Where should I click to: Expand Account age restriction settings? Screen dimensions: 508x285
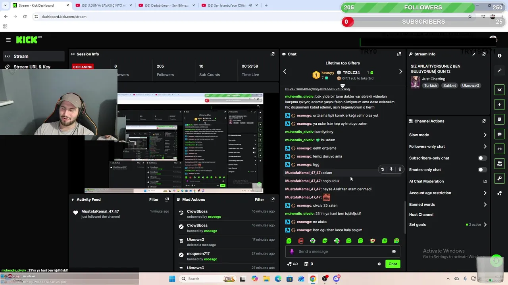coord(485,193)
